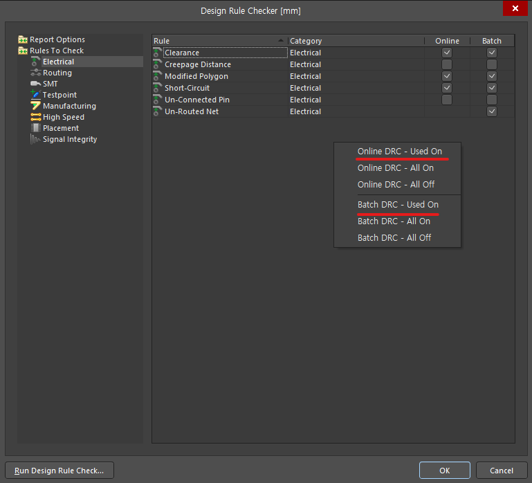Click the Un-Connected Pin rule icon
This screenshot has height=483, width=532.
(157, 100)
